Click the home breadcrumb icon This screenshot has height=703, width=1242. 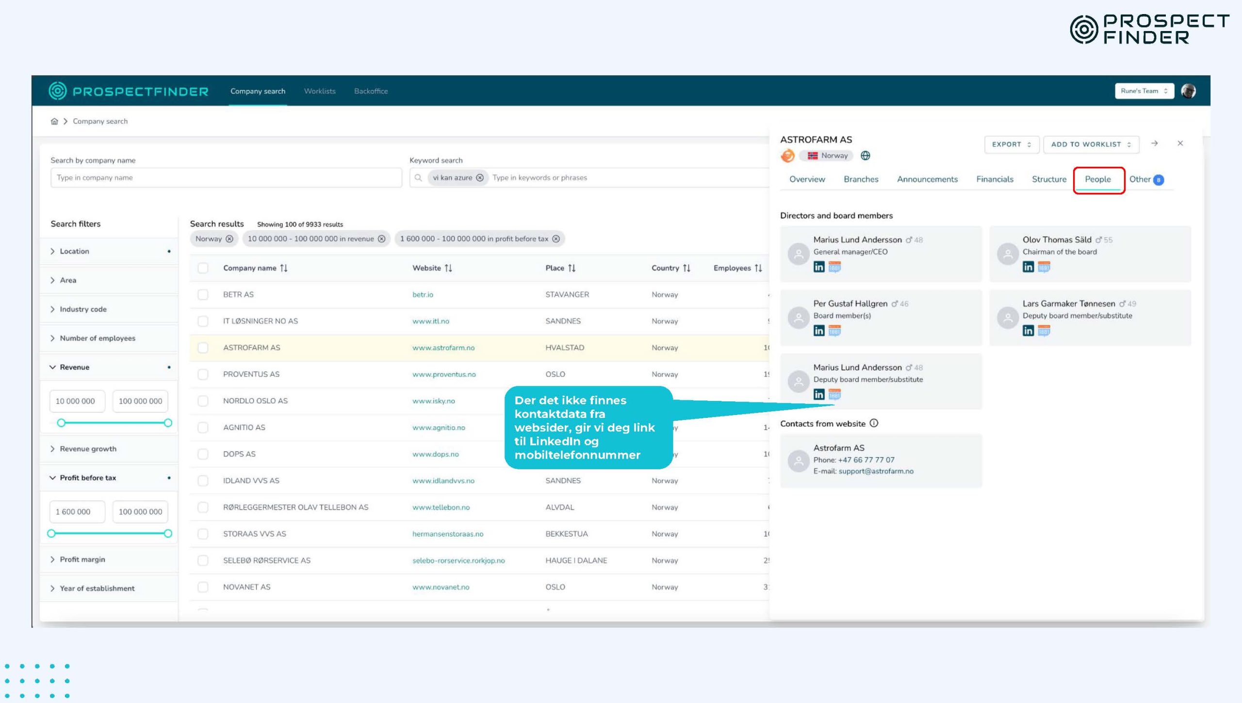coord(54,121)
